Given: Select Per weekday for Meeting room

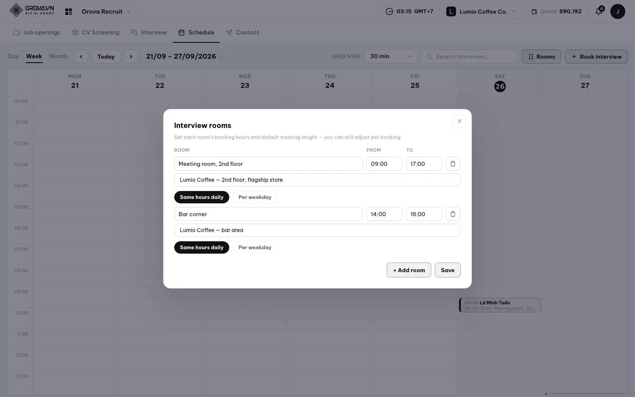Looking at the screenshot, I should coord(255,197).
